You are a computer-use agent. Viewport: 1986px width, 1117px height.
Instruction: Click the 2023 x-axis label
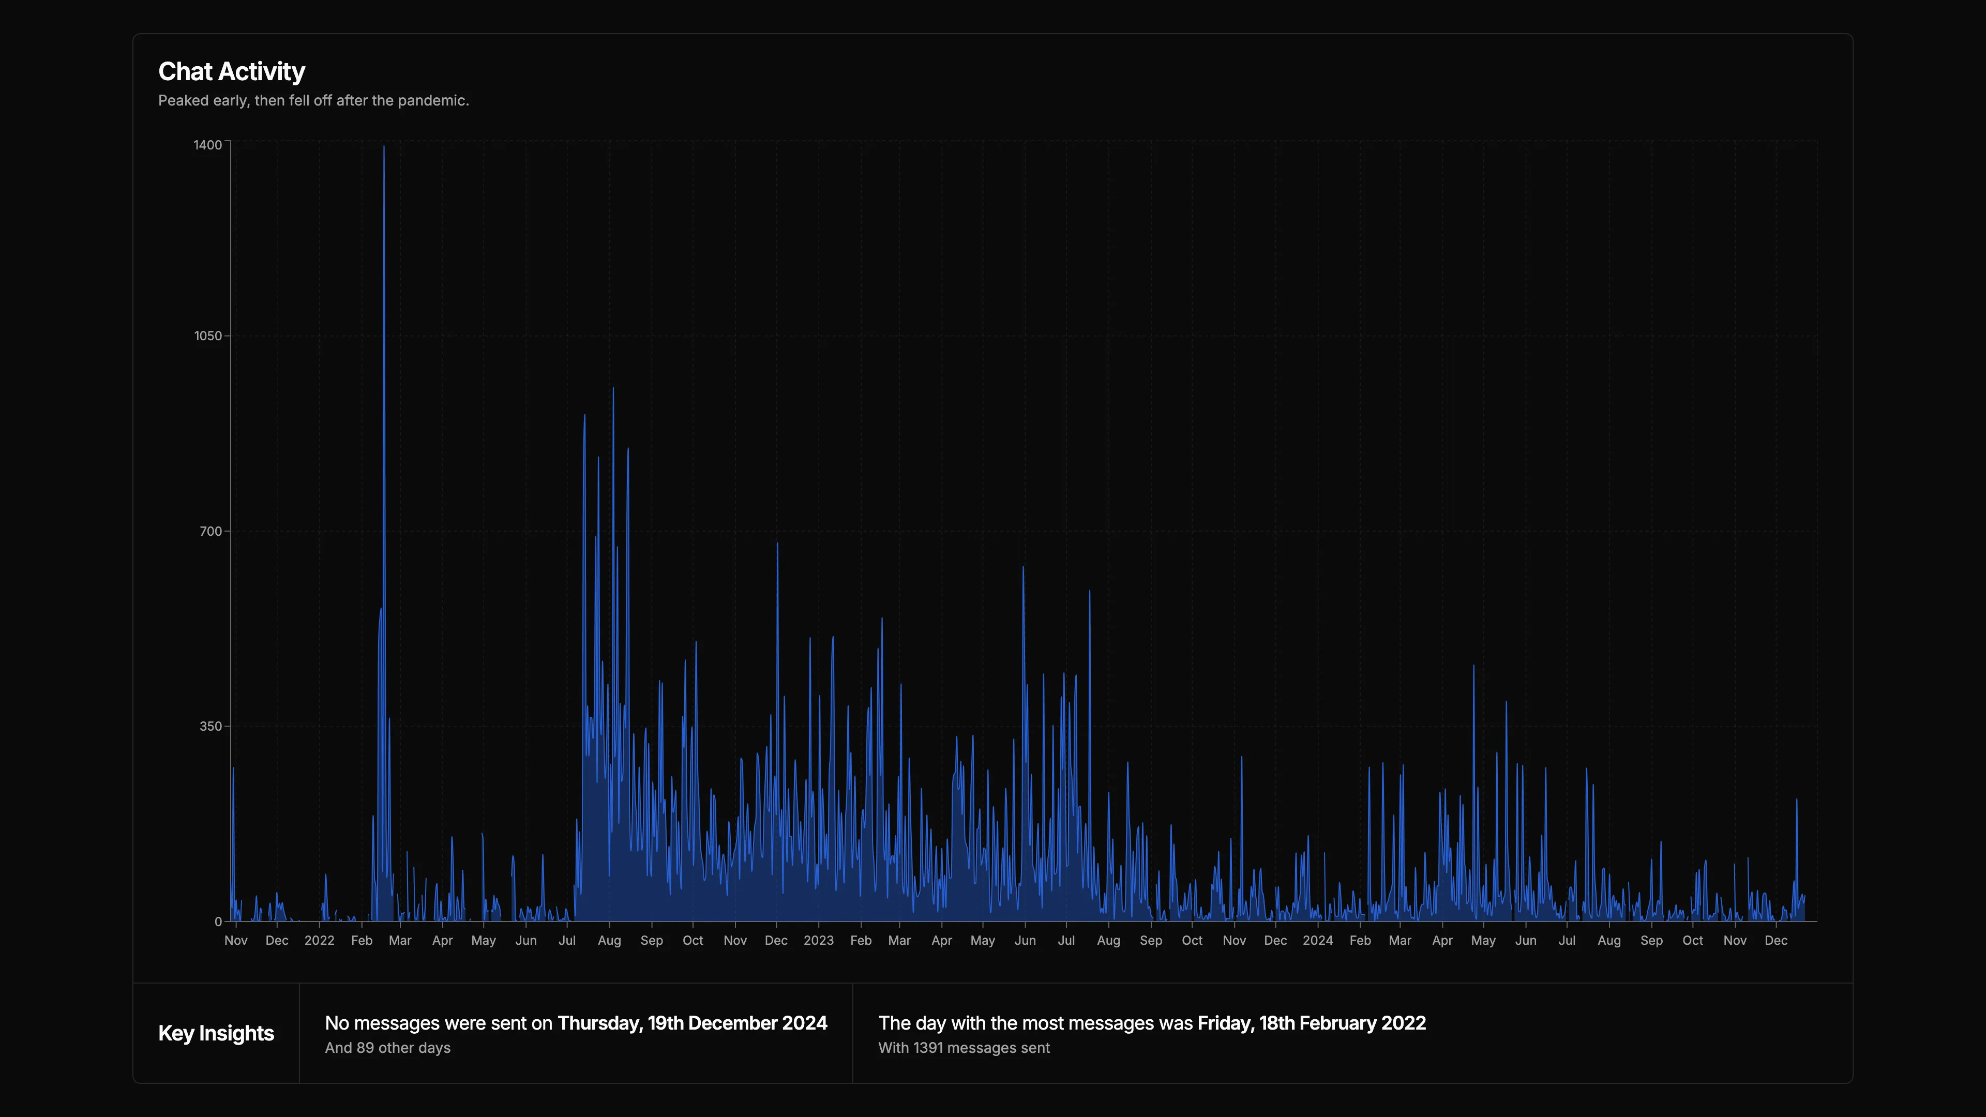click(x=819, y=941)
